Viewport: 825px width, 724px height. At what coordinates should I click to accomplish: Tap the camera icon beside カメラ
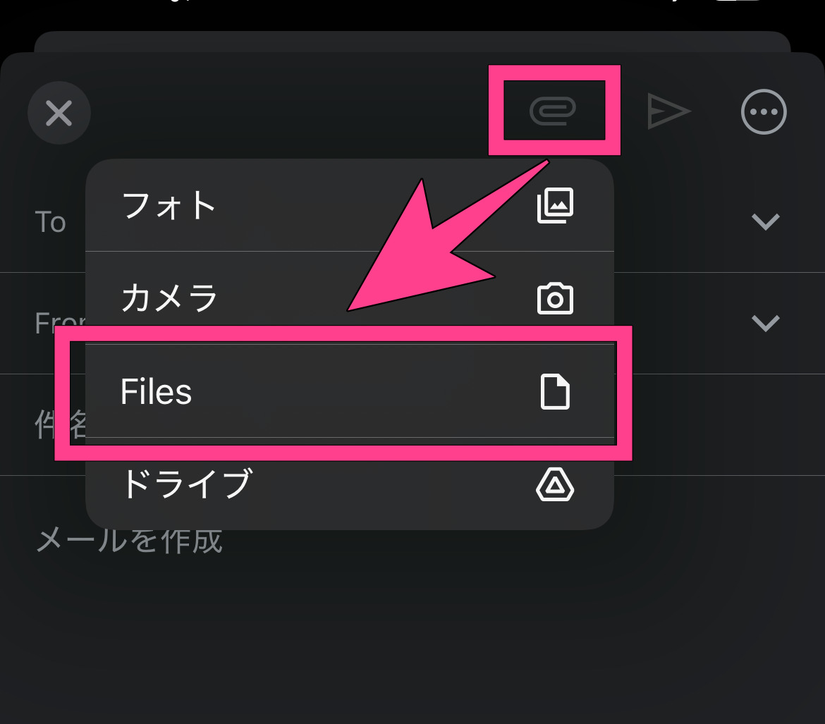click(x=555, y=298)
